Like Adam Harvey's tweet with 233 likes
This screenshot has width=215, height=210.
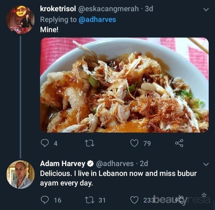point(134,200)
